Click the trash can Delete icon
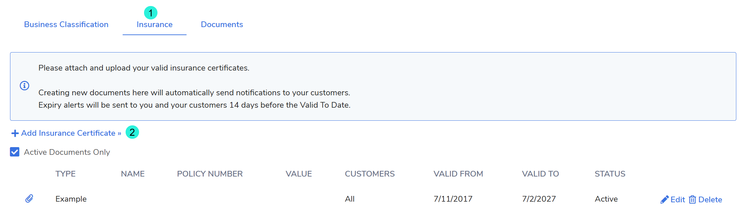741x218 pixels. [692, 200]
